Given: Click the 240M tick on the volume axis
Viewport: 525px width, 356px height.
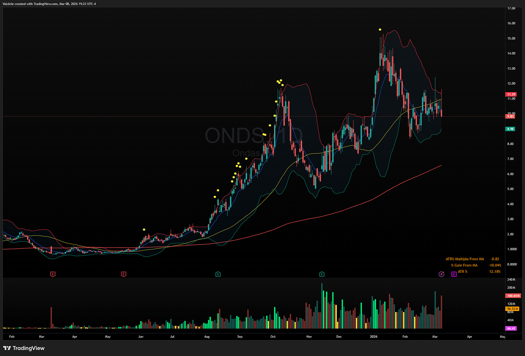Looking at the screenshot, I should tap(511, 280).
